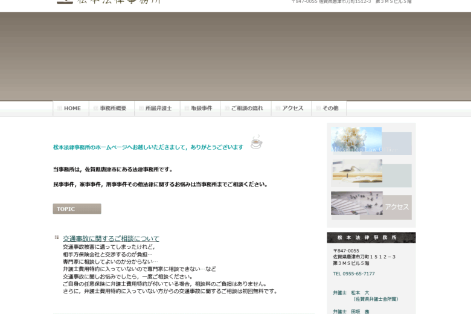The image size is (471, 314).
Task: Click the Matsumoto law office logo in header
Action: coord(109,2)
